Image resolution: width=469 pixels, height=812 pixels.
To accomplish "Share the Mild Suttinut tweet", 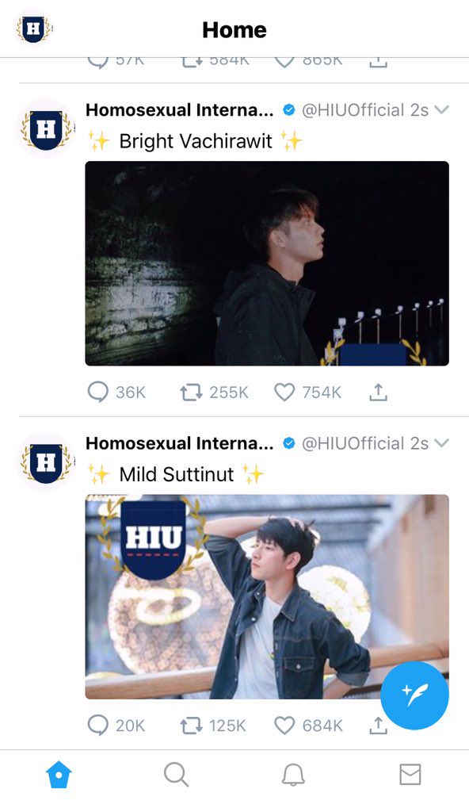I will click(x=379, y=726).
